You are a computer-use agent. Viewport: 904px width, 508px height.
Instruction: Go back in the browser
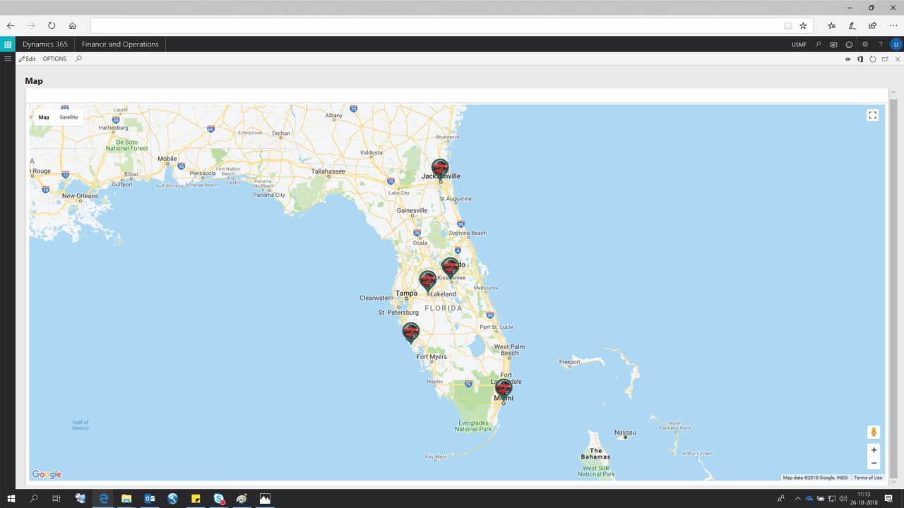(x=11, y=25)
